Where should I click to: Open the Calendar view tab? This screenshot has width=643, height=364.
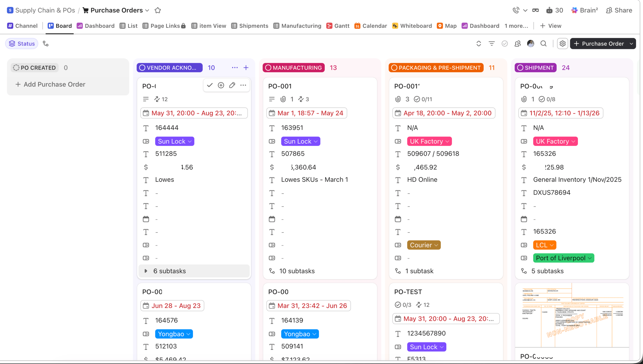(x=371, y=26)
